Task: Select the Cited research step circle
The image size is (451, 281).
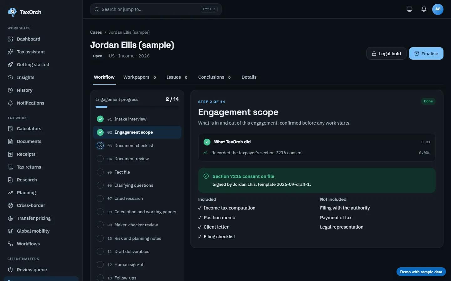Action: [100, 198]
